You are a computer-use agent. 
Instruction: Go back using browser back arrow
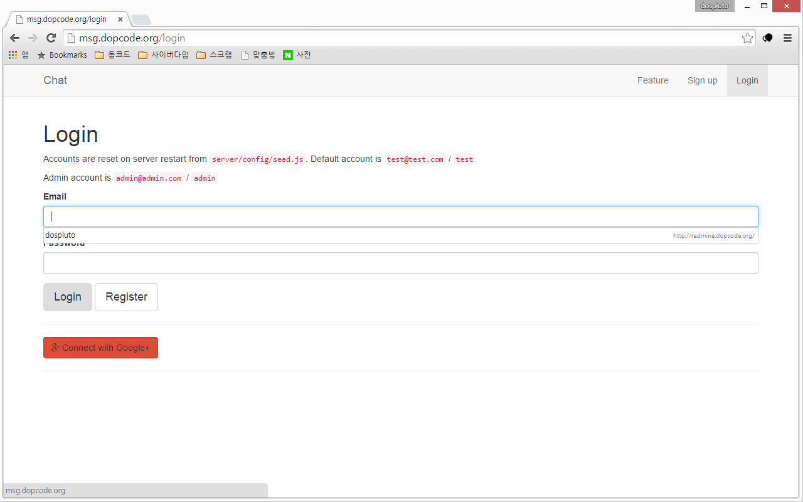tap(14, 38)
